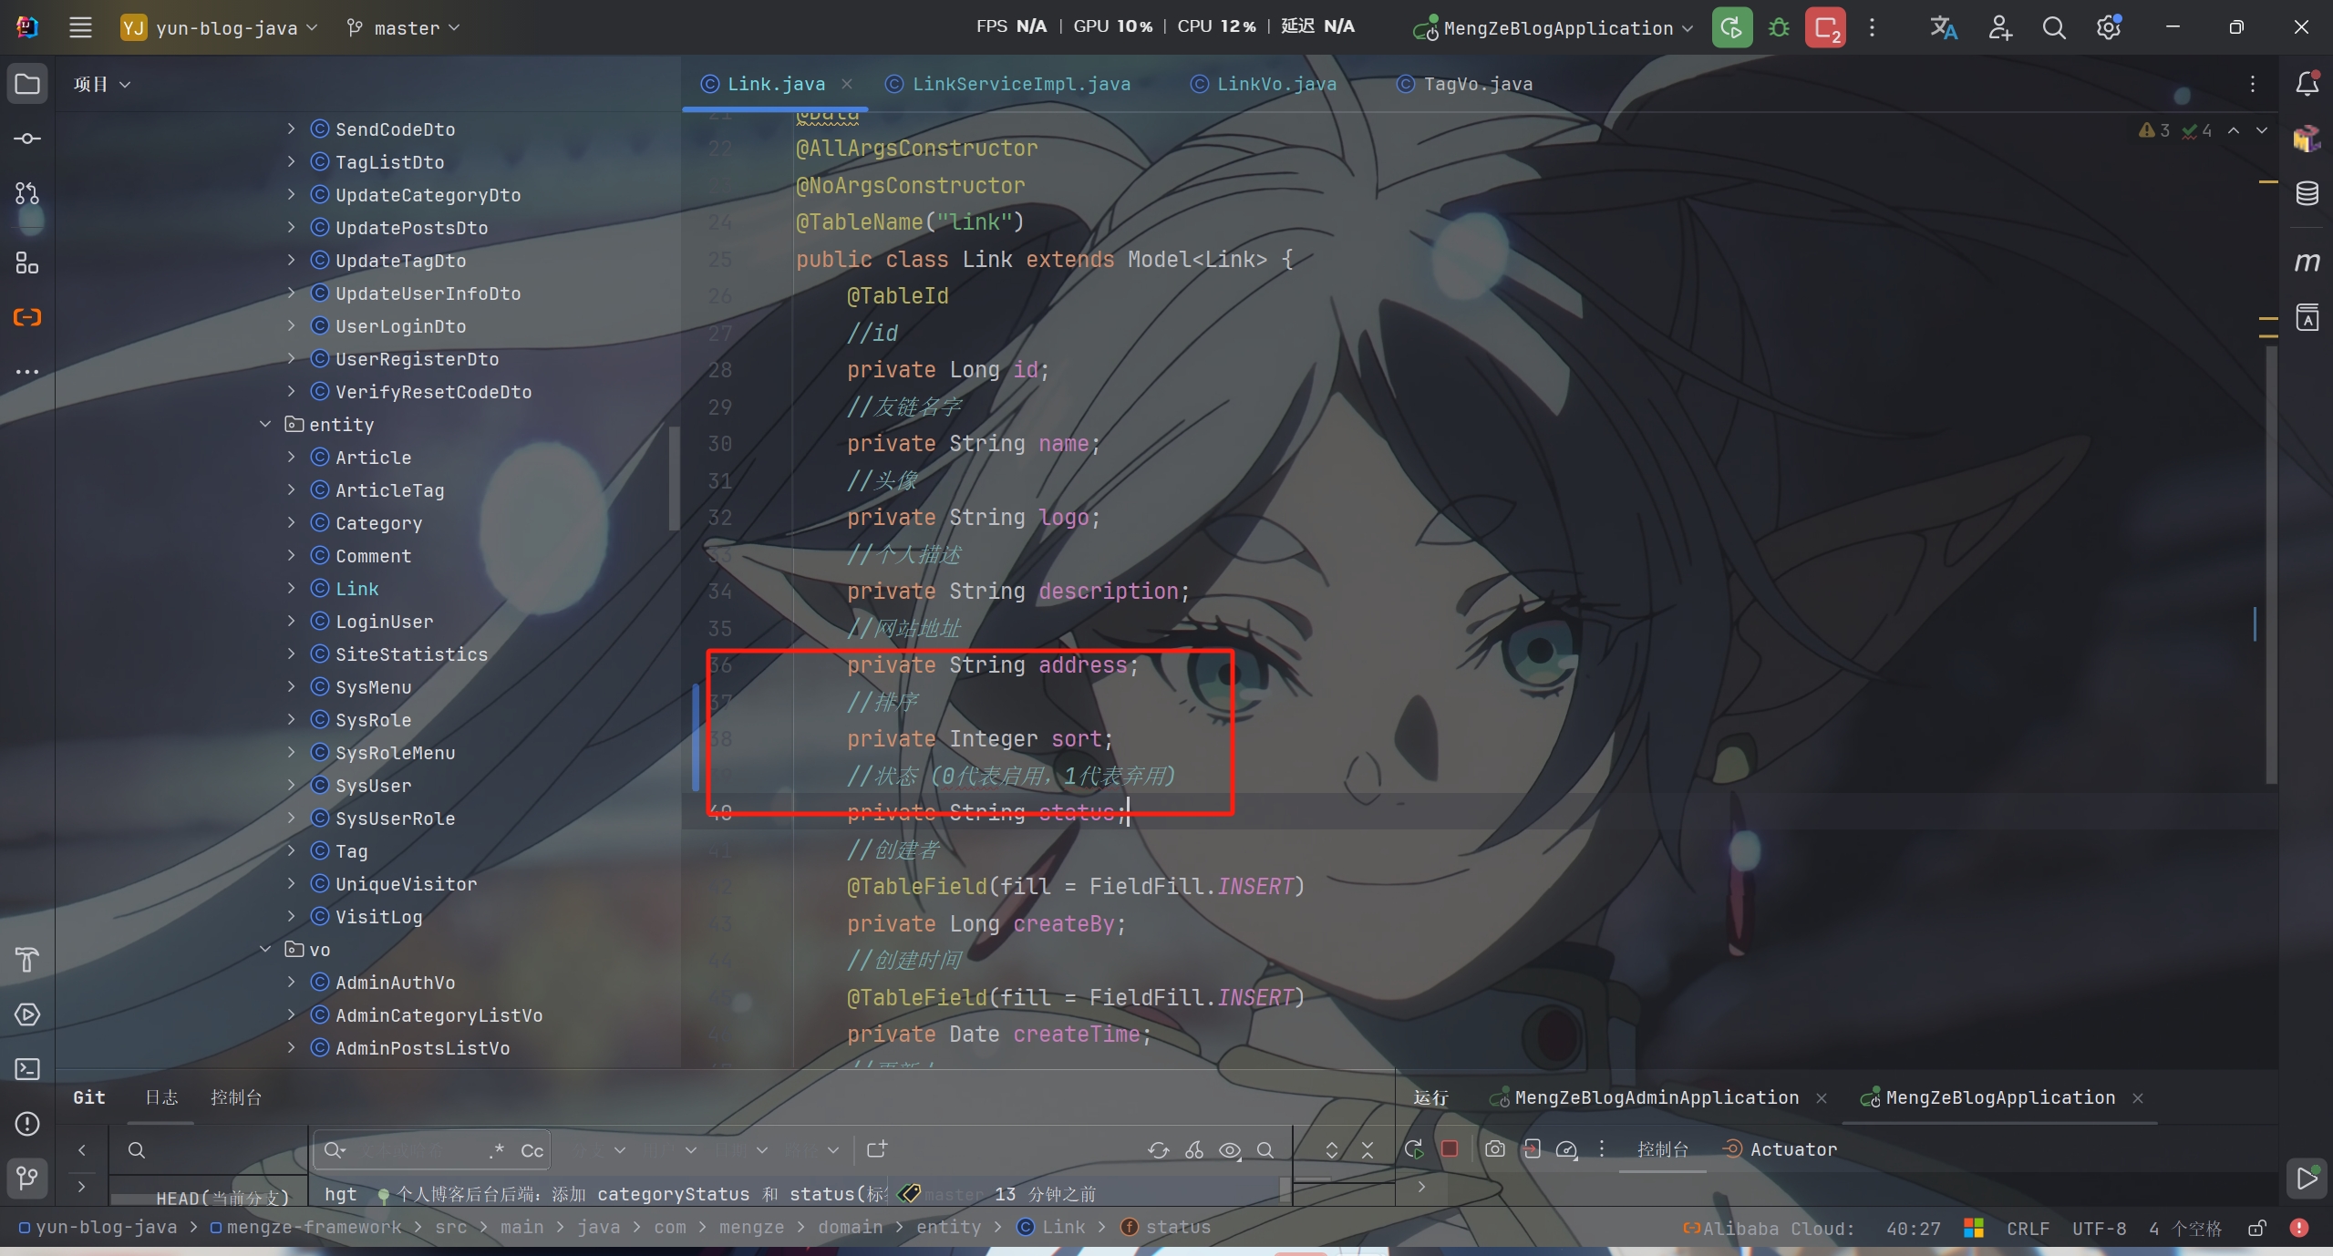This screenshot has height=1256, width=2333.
Task: Switch to the LinkServiceImpl.java tab
Action: click(x=1020, y=84)
